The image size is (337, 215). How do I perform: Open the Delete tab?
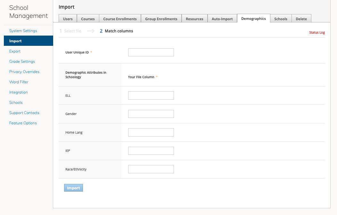pos(301,19)
